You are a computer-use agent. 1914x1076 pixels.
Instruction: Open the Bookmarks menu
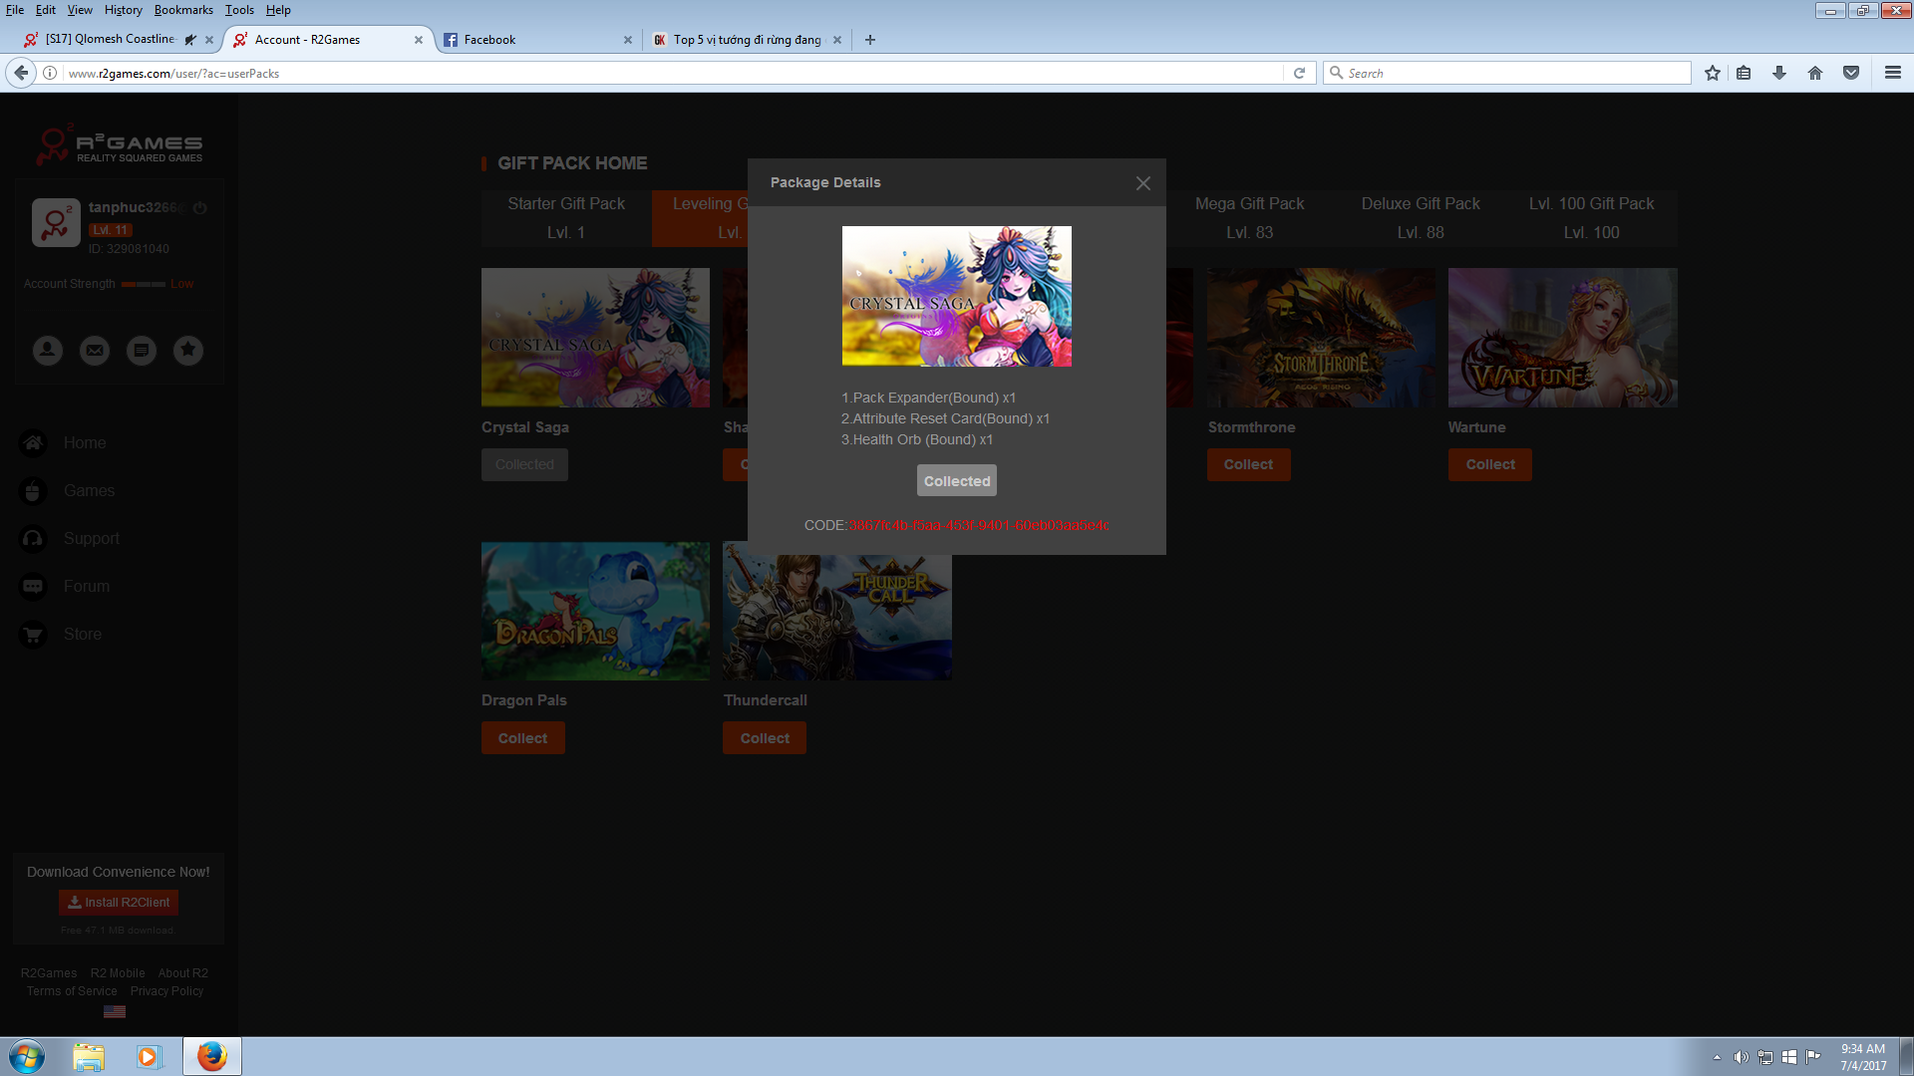(183, 10)
